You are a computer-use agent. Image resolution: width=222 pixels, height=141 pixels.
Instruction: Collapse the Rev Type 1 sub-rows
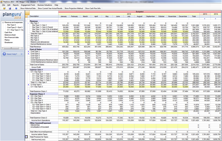coord(28,23)
